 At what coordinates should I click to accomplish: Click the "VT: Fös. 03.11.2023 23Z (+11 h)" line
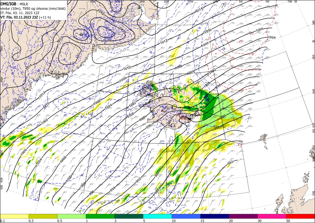click(x=26, y=17)
